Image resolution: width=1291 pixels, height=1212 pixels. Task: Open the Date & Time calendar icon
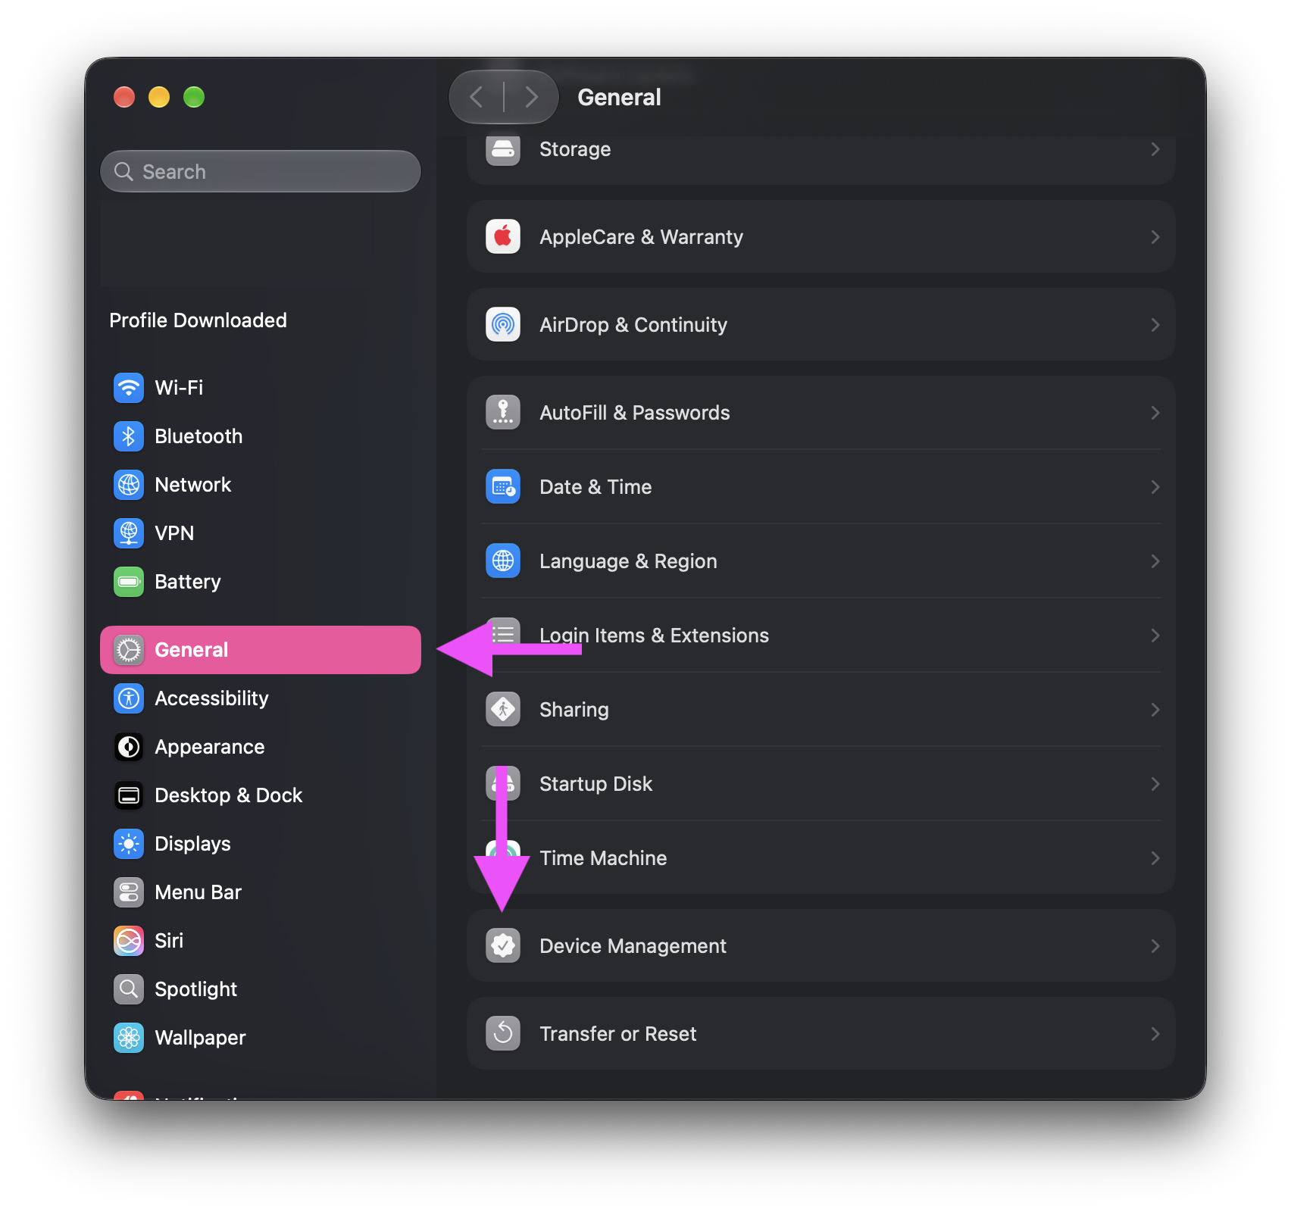[503, 487]
